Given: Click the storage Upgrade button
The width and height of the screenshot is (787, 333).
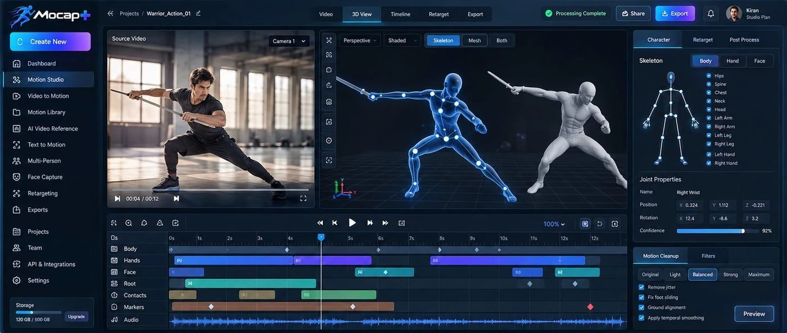Looking at the screenshot, I should tap(76, 317).
